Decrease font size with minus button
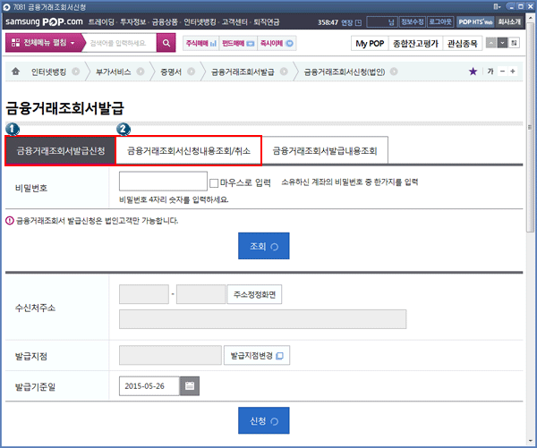537x448 pixels. (502, 72)
